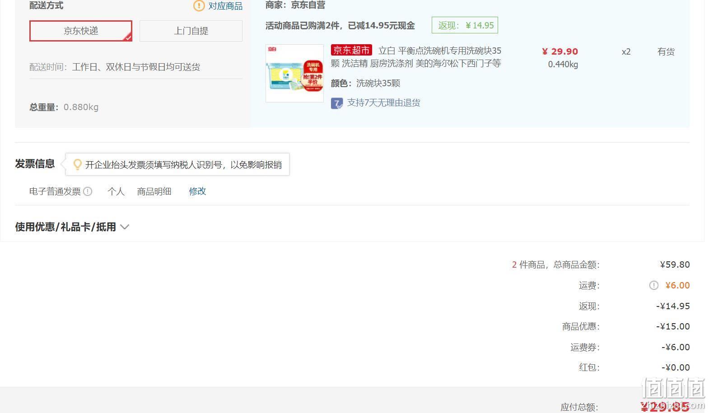The height and width of the screenshot is (413, 709).
Task: Open the 立白 平衡点洗碗机专用洗碗块 product title
Action: pyautogui.click(x=416, y=57)
